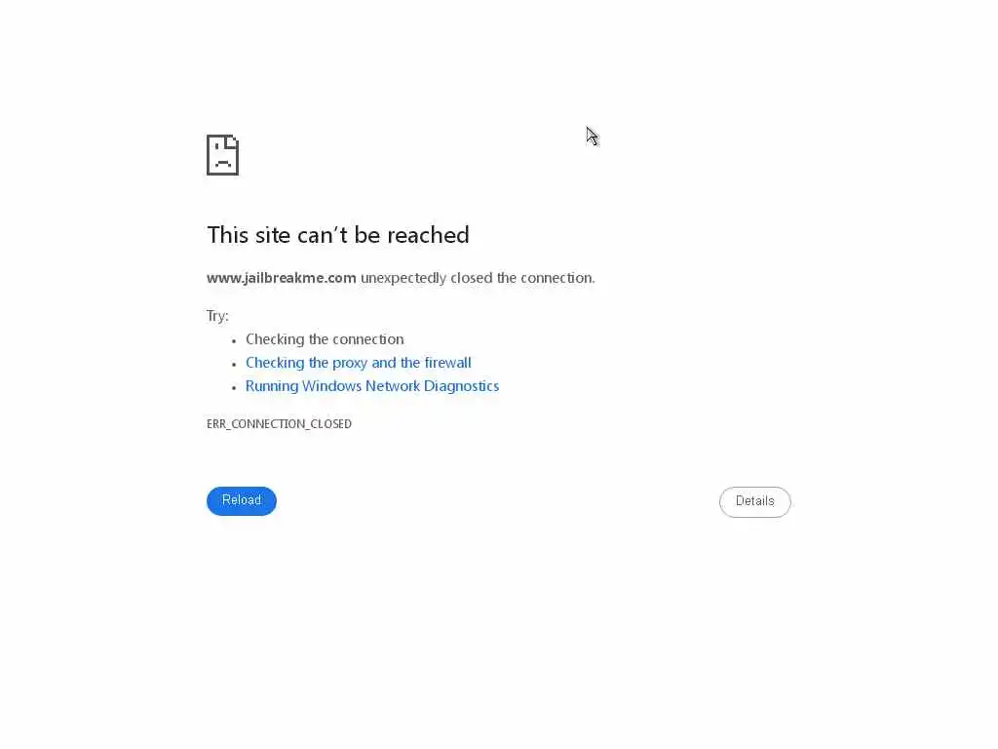Click the word proxy in the blue link
This screenshot has height=749, width=998.
(x=350, y=363)
